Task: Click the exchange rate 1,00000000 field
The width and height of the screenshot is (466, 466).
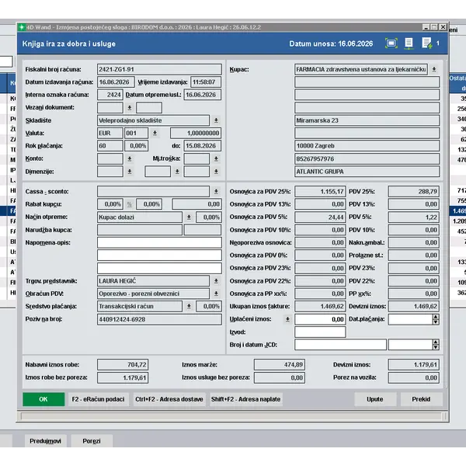Action: click(x=196, y=133)
